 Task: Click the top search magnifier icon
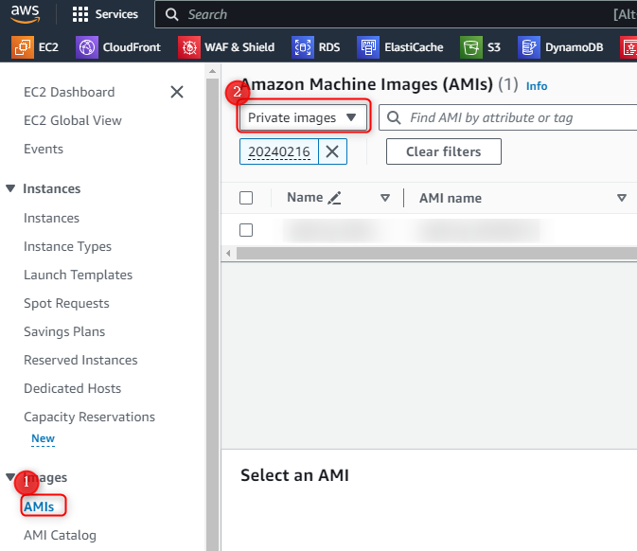click(171, 14)
